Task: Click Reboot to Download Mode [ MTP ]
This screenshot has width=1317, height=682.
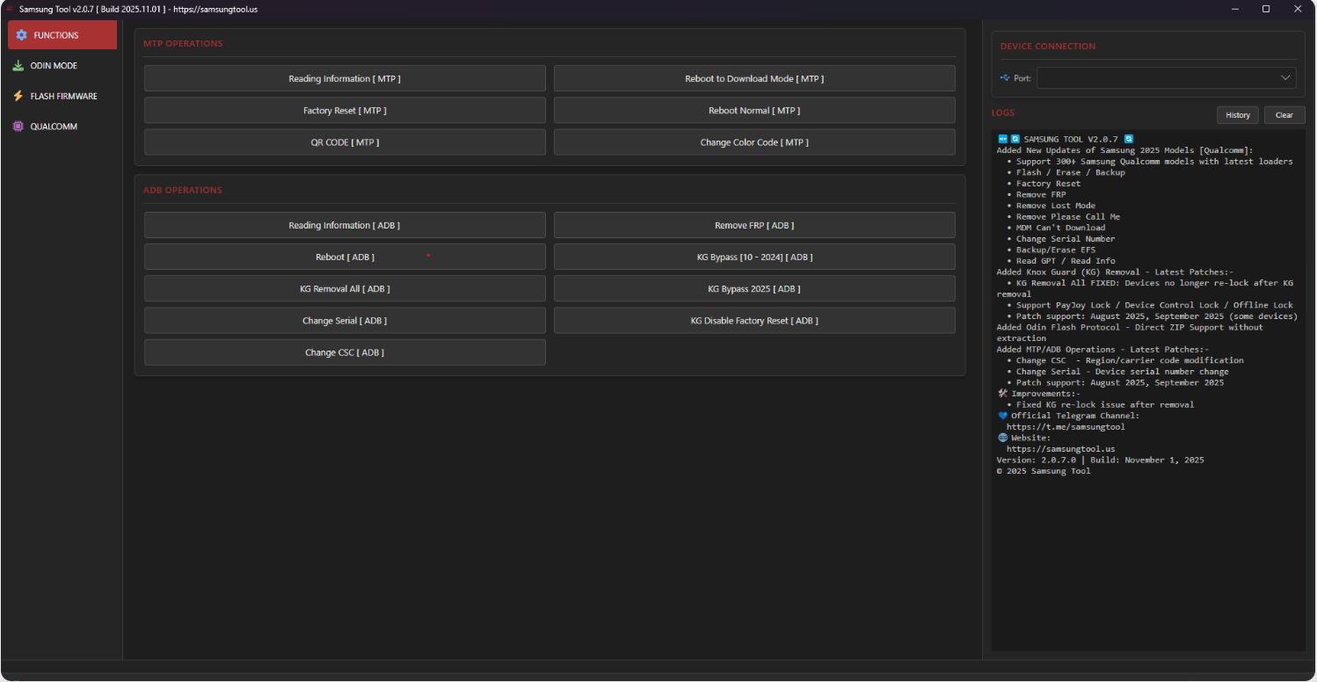Action: point(754,79)
